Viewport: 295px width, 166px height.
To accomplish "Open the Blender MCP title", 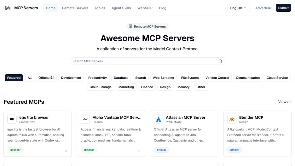I will pyautogui.click(x=251, y=117).
